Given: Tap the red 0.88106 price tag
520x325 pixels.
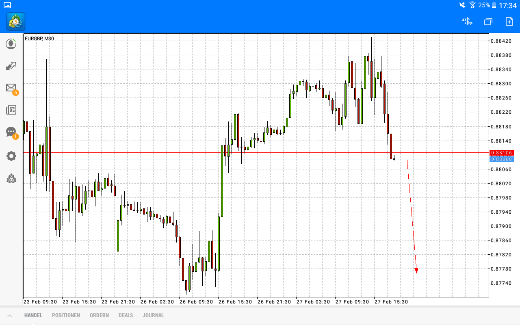Looking at the screenshot, I should coord(501,153).
